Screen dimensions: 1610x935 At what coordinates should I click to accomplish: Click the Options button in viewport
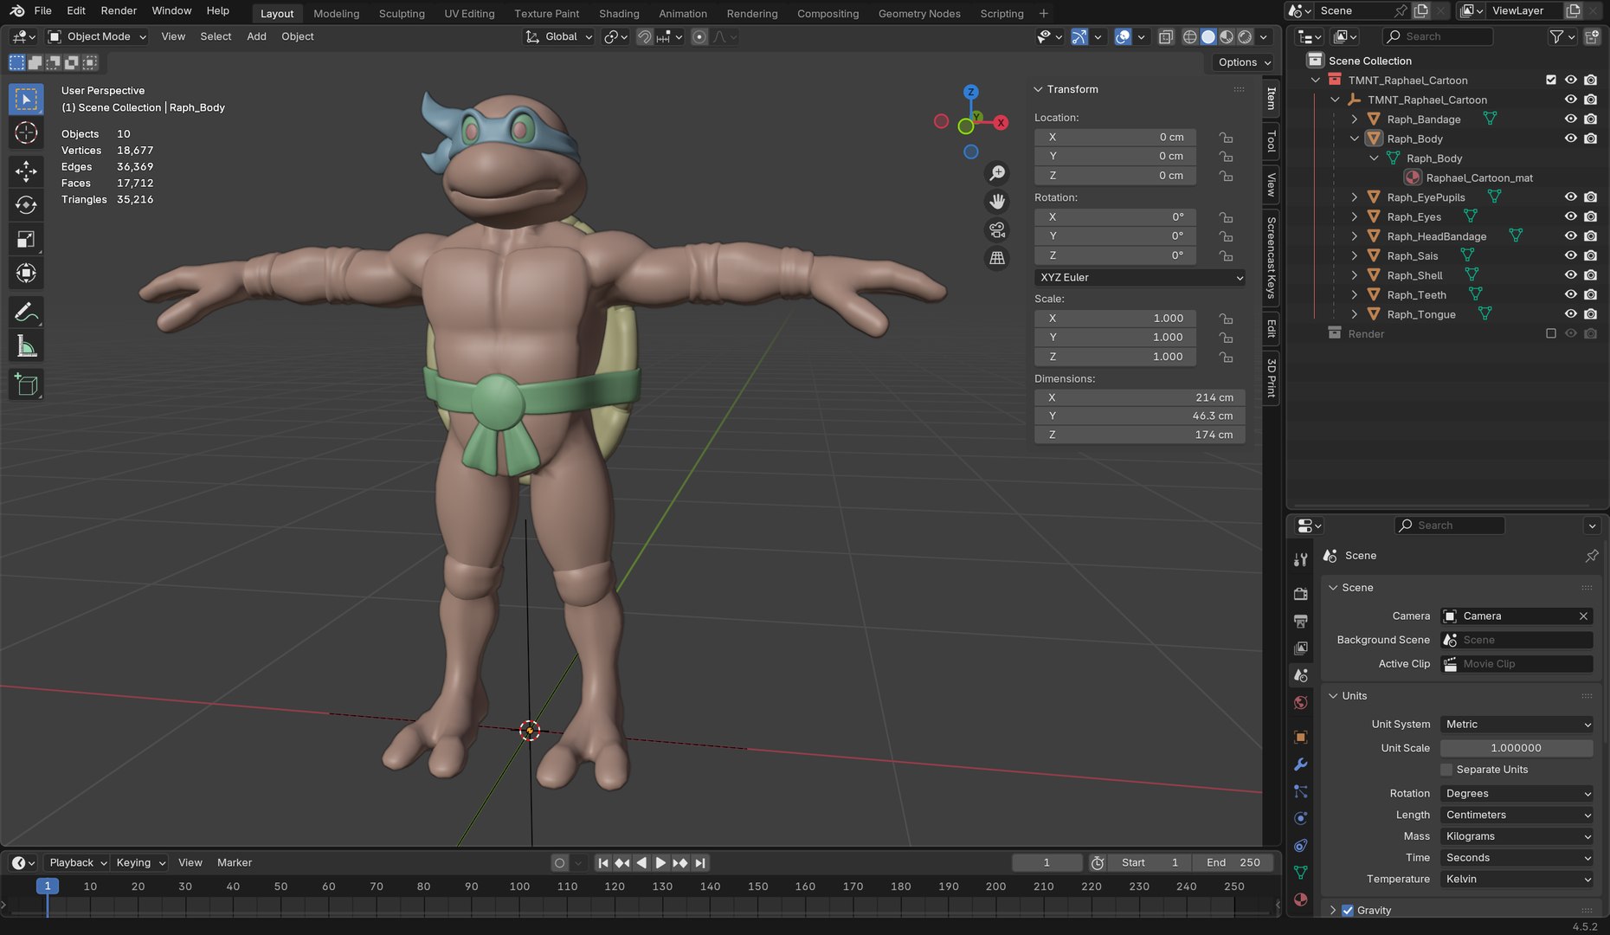[x=1243, y=62]
